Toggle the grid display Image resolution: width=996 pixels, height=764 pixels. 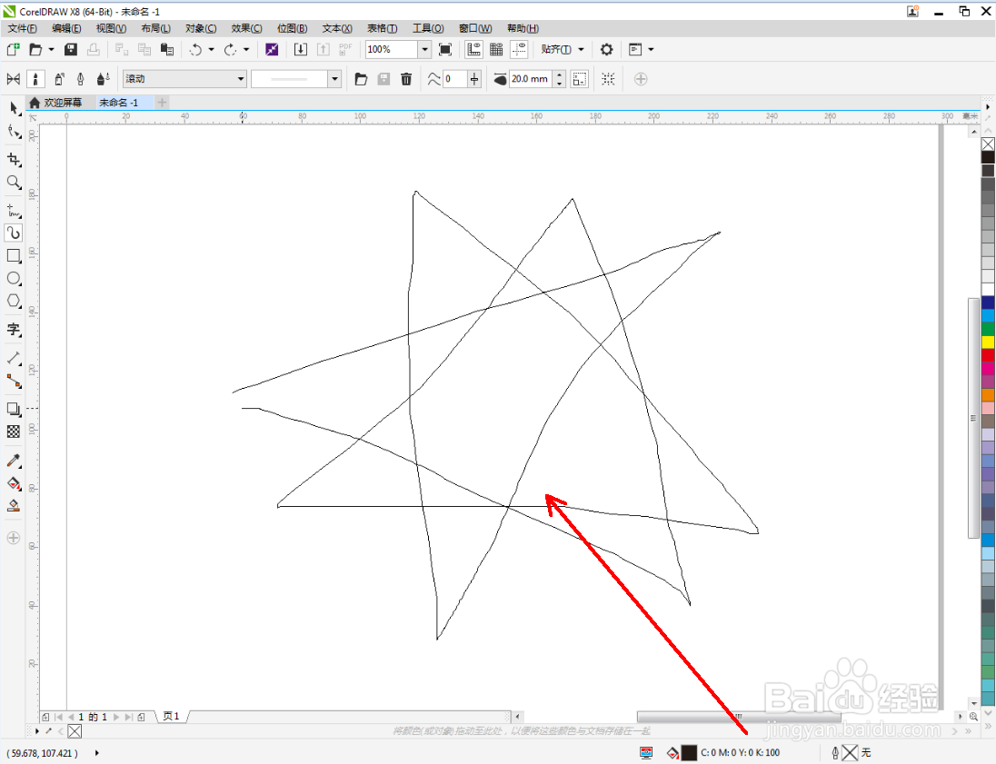497,50
